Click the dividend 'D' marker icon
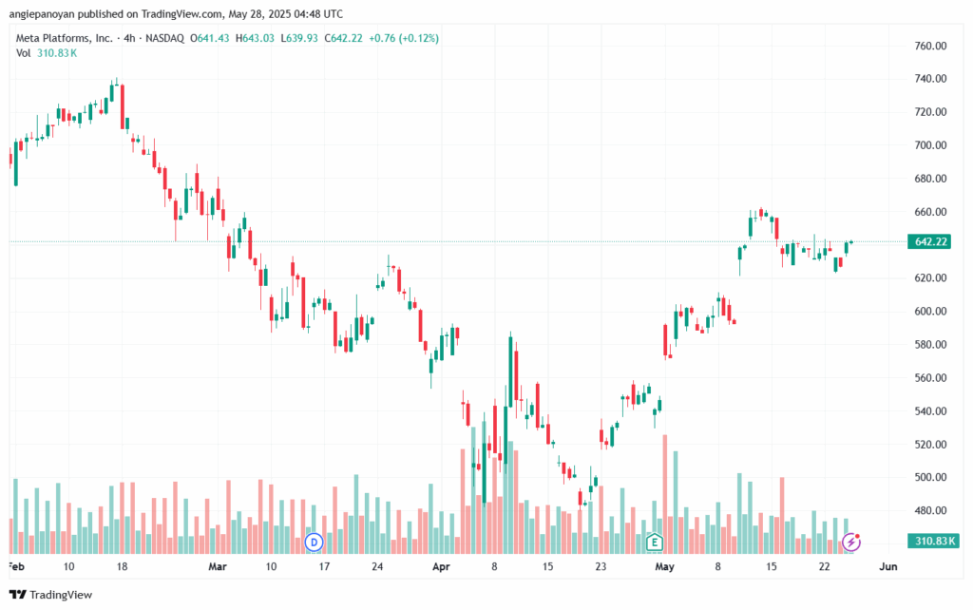 pos(314,543)
